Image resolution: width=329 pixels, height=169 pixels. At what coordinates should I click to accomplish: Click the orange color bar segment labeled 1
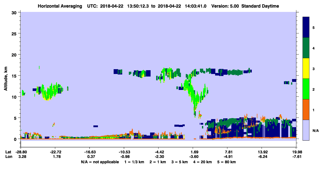(x=306, y=109)
